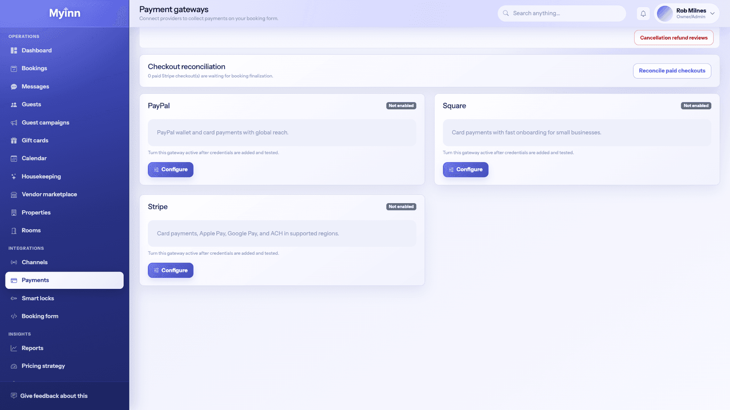Screen dimensions: 730x410
Task: Click the Vendor marketplace store icon
Action: click(14, 195)
